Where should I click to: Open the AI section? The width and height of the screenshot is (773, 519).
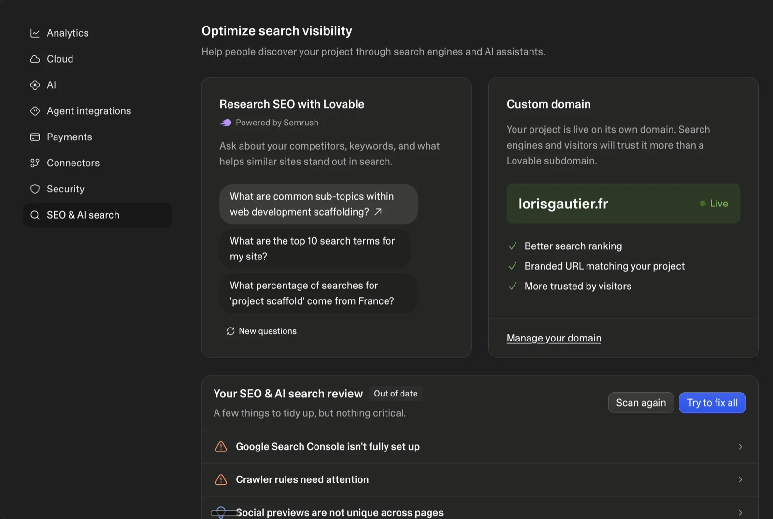coord(97,85)
